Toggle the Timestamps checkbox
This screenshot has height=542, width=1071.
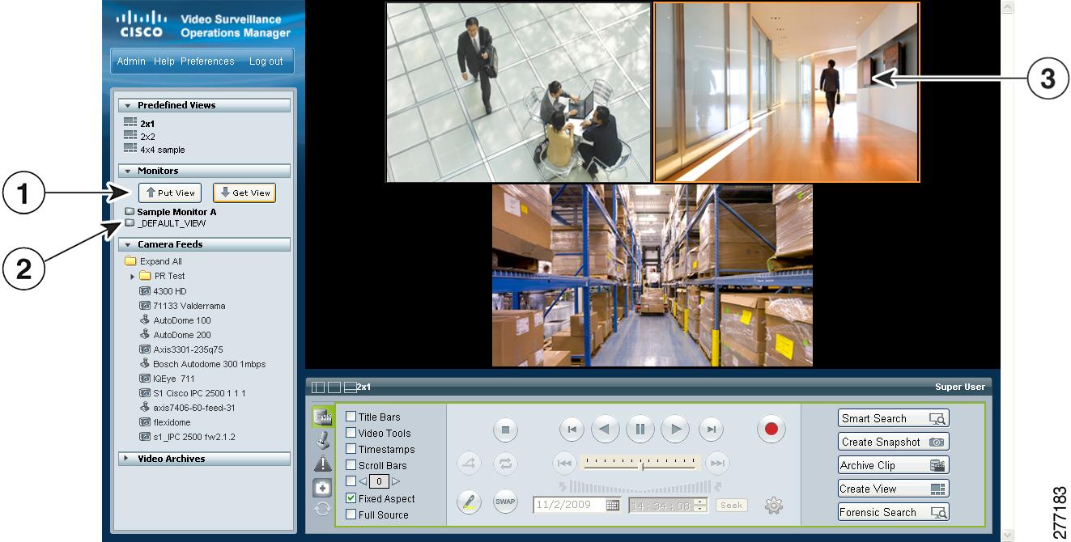351,449
